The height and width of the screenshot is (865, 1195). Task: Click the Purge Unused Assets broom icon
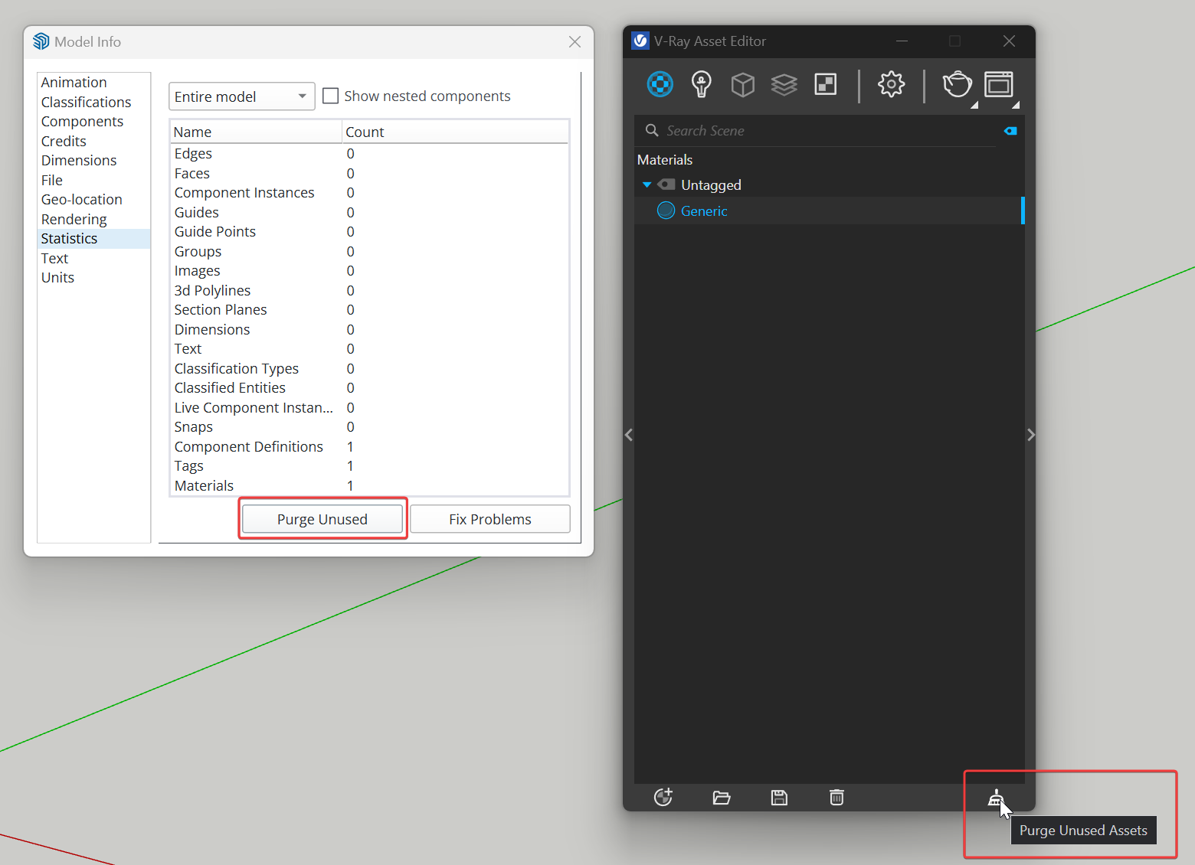(995, 798)
